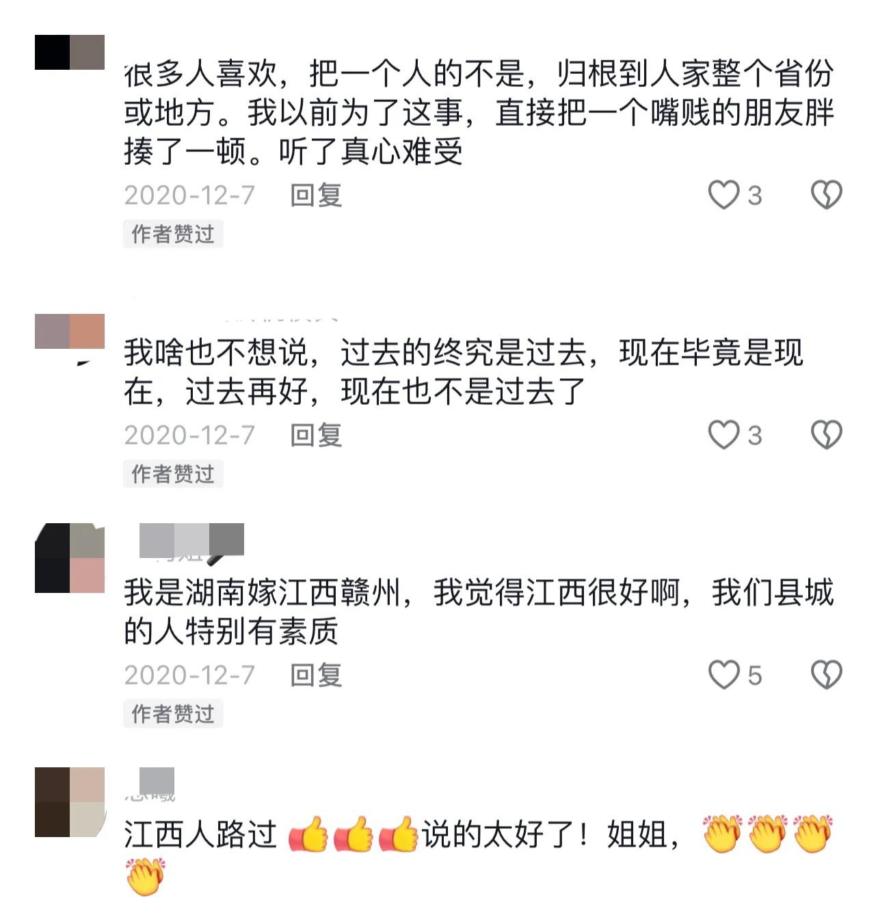This screenshot has height=900, width=878.
Task: Dislike the 湖南嫁江西赣州 comment
Action: (x=826, y=675)
